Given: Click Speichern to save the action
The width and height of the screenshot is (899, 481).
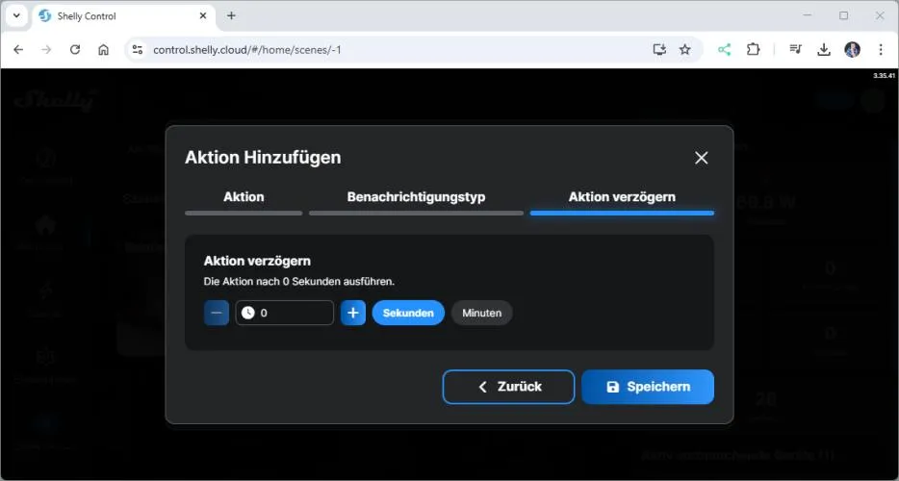Looking at the screenshot, I should tap(648, 387).
